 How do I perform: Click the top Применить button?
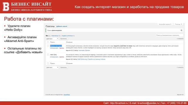point(63,39)
